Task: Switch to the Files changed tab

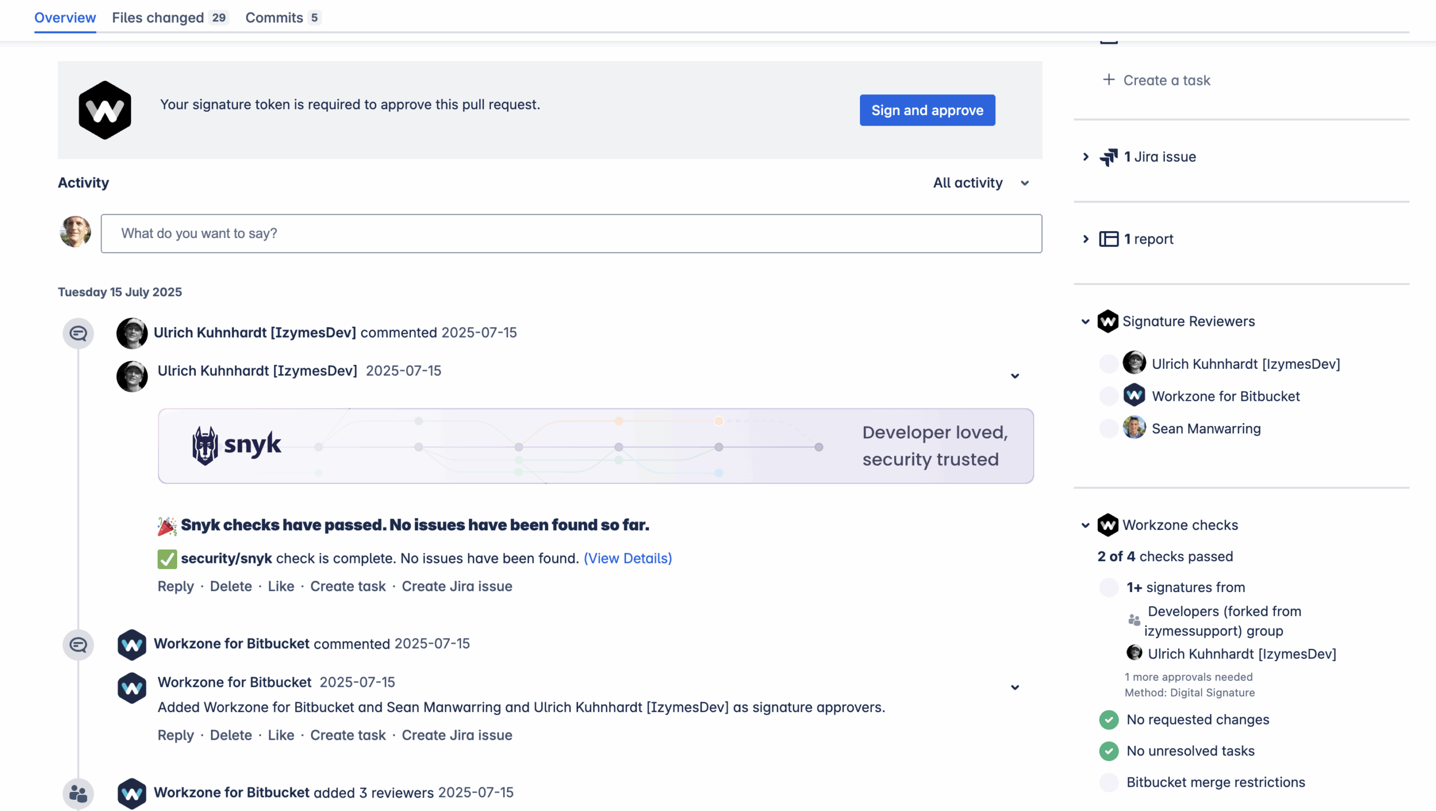Action: (x=158, y=18)
